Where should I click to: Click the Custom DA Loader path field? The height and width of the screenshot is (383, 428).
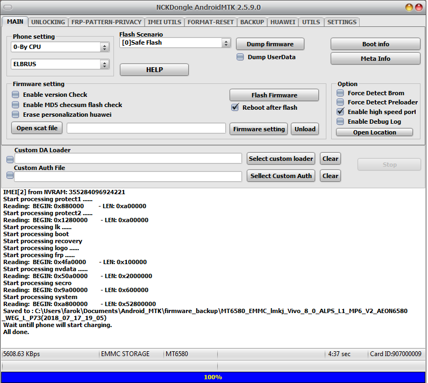[x=129, y=158]
